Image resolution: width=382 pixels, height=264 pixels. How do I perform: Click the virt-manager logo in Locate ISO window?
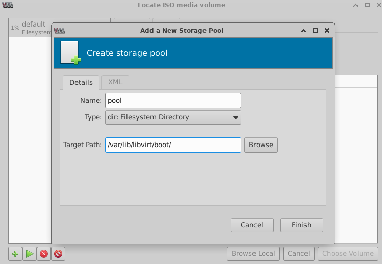click(x=8, y=5)
